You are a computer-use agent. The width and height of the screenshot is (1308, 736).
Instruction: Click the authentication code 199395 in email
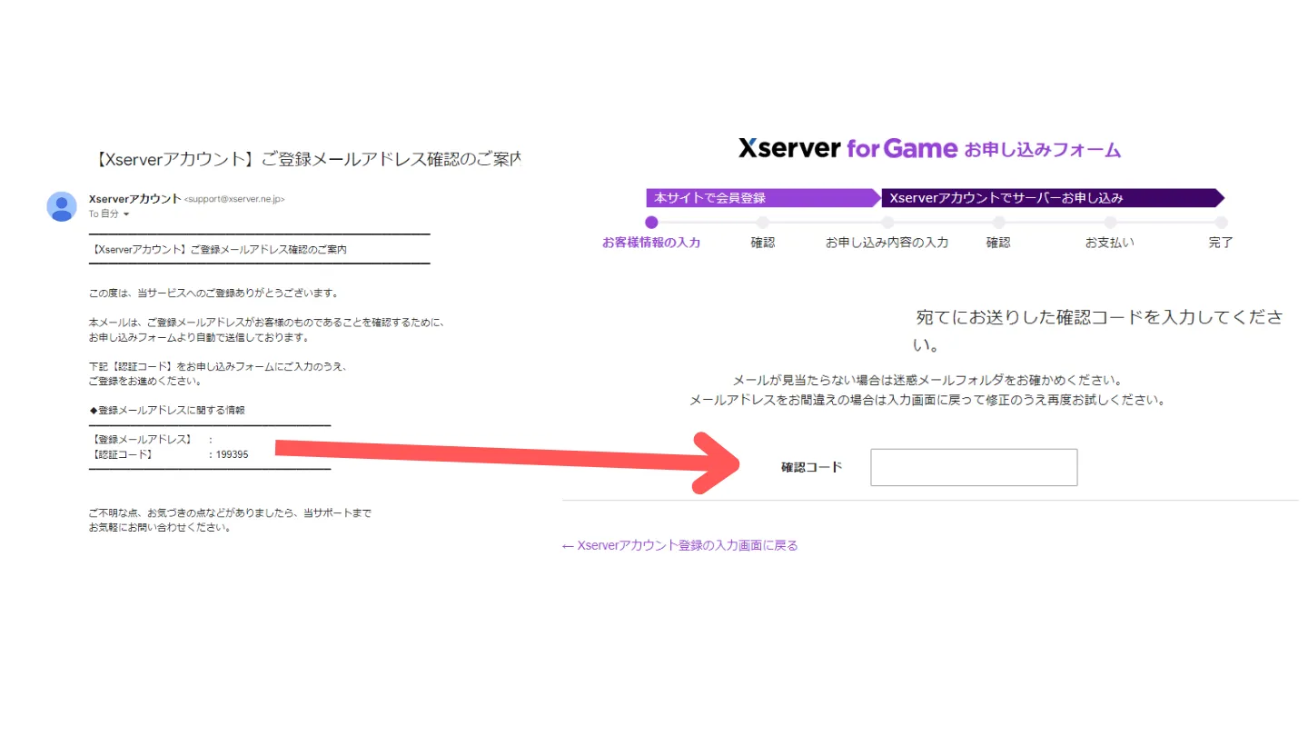(232, 454)
